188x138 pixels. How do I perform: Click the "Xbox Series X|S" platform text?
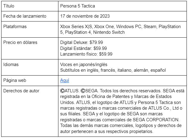[x=76, y=27]
